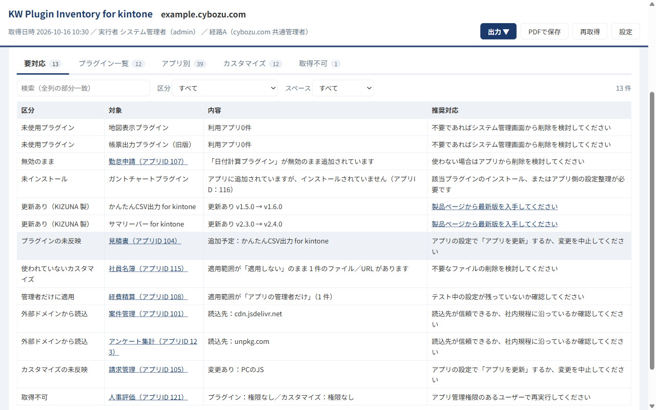This screenshot has height=410, width=656.
Task: Open 設定 settings button
Action: 626,31
